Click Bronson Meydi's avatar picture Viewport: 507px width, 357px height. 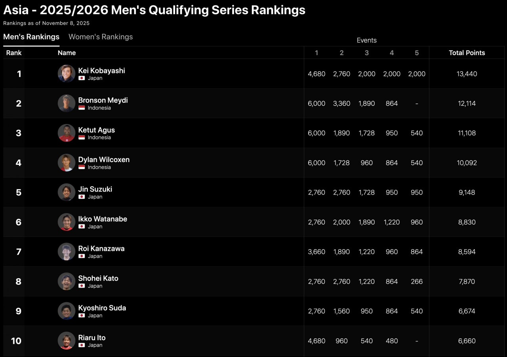(x=66, y=103)
